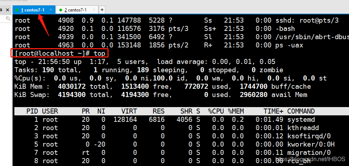Click the 'ksoftirqd/0' process name
349x166 pixels.
click(x=309, y=136)
